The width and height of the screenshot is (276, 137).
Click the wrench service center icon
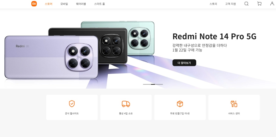[x=234, y=104]
